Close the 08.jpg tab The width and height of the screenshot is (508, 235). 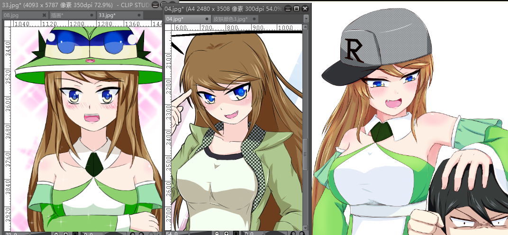tap(45, 15)
